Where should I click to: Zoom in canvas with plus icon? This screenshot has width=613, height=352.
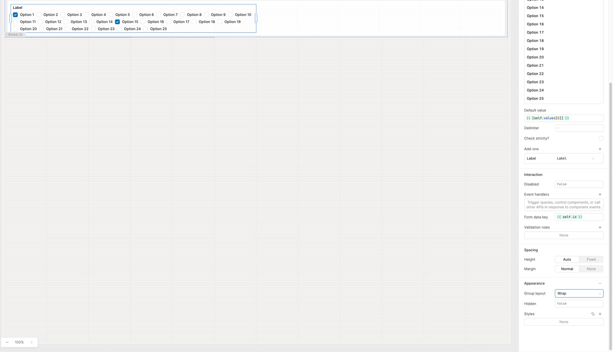[x=32, y=342]
